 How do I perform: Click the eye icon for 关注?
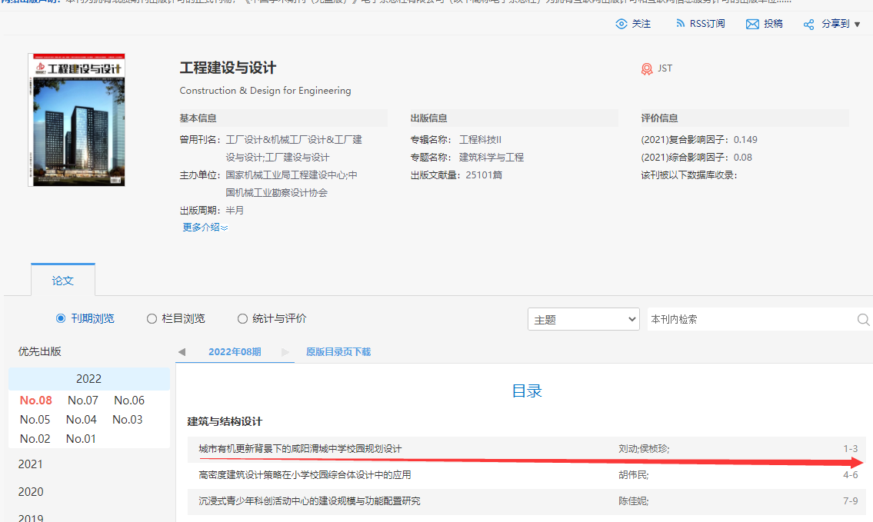coord(621,24)
